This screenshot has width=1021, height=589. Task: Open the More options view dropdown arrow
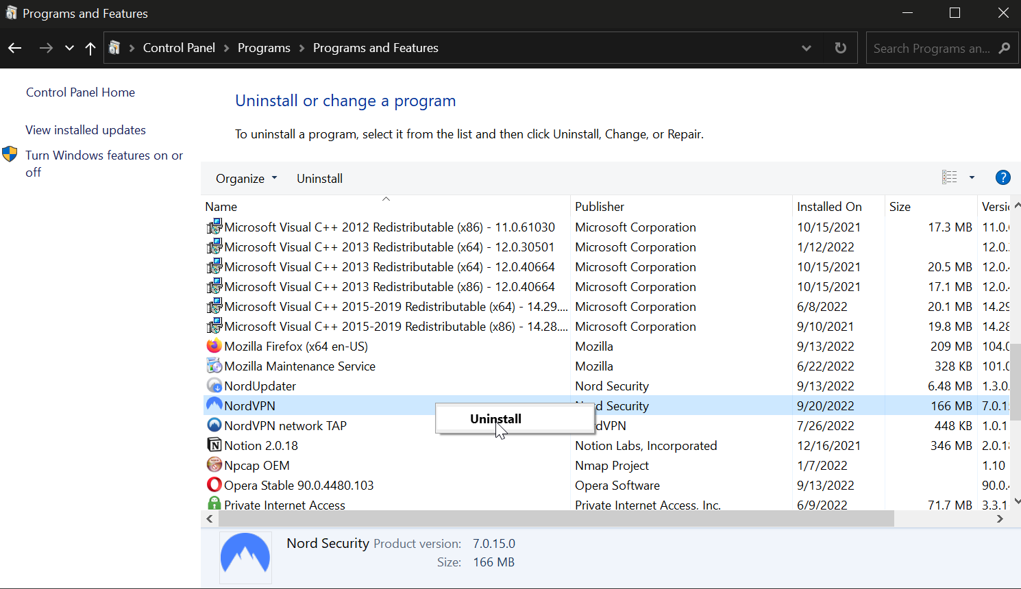point(972,177)
